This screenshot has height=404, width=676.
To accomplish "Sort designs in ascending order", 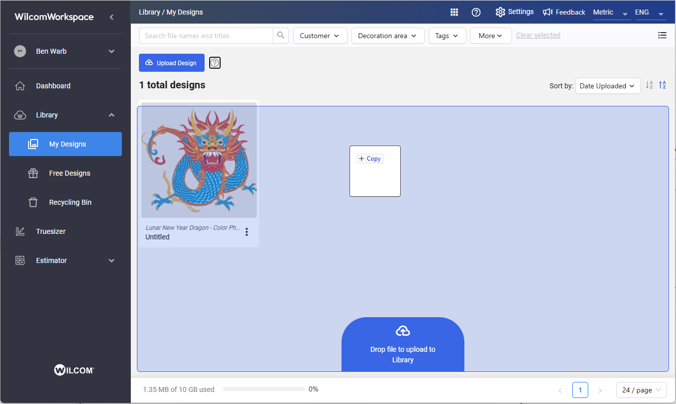I will click(x=662, y=85).
